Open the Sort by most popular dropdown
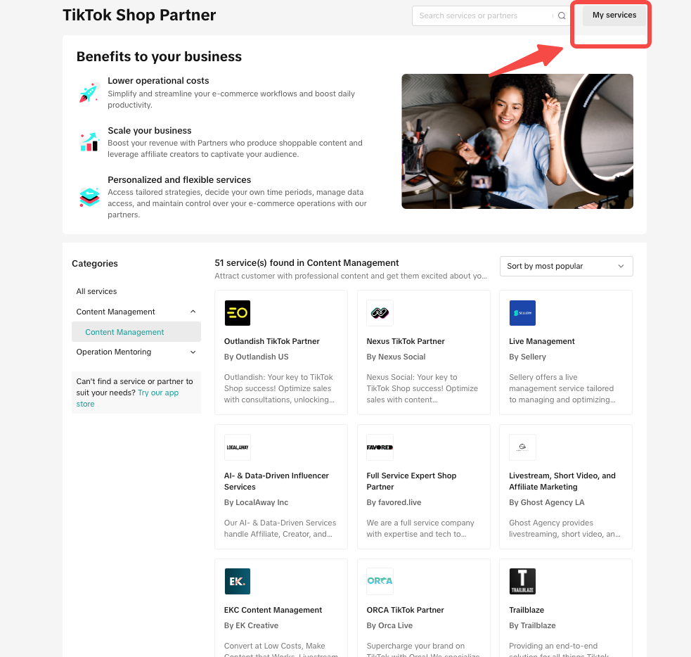 (x=566, y=266)
